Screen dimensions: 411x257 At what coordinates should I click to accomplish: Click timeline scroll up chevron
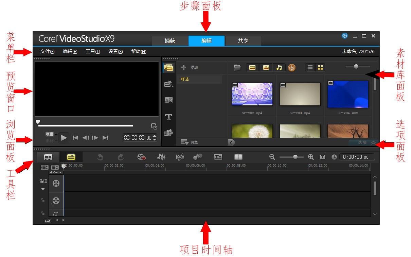(375, 177)
